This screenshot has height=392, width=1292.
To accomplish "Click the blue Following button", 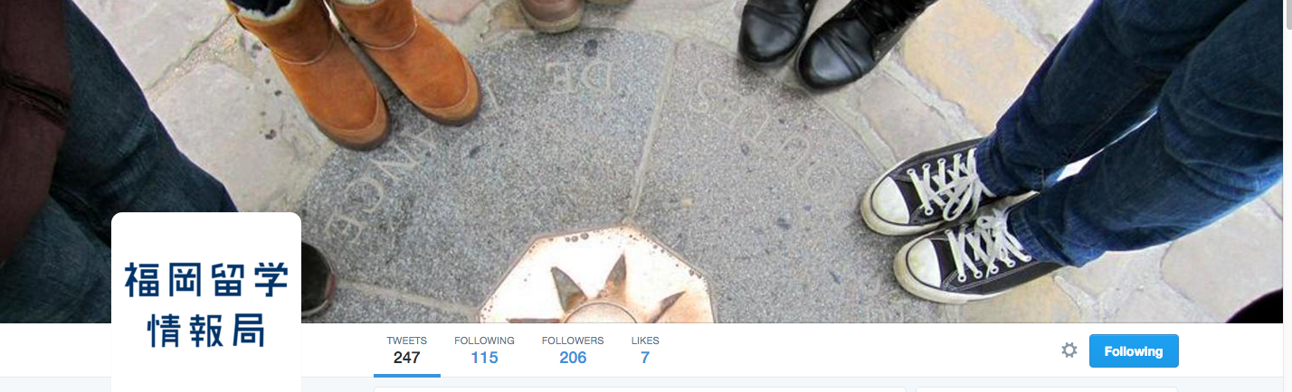I will click(x=1134, y=351).
